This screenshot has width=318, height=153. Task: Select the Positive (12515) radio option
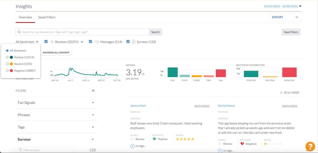(x=7, y=57)
